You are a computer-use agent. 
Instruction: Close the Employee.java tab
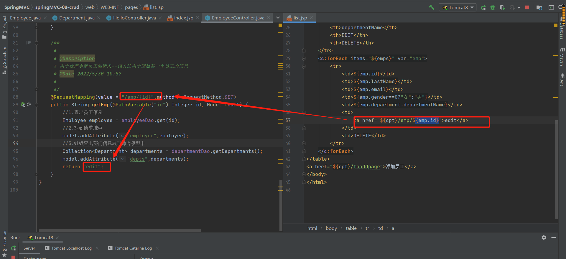45,18
